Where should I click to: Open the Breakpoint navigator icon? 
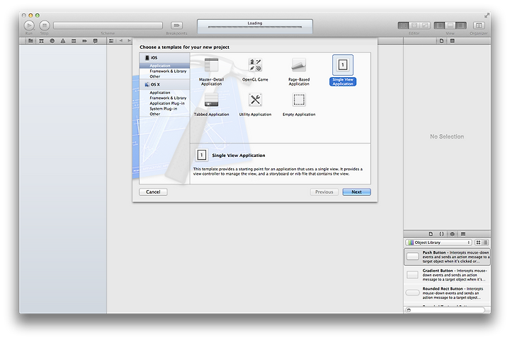point(84,41)
